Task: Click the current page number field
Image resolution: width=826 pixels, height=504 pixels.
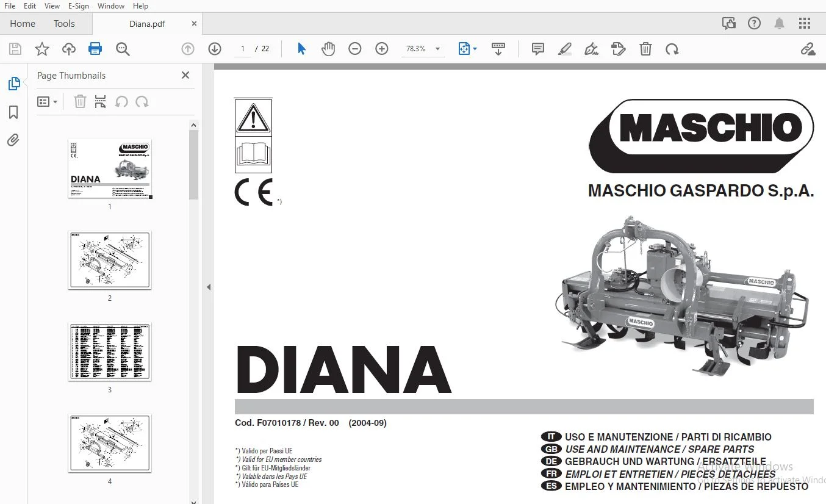Action: click(x=243, y=49)
